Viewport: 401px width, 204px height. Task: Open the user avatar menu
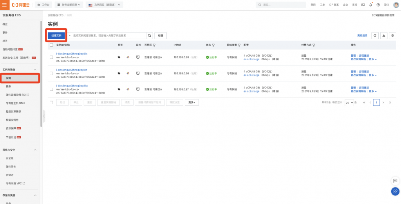point(396,5)
